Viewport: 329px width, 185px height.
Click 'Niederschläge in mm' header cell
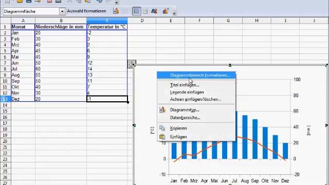(x=61, y=27)
